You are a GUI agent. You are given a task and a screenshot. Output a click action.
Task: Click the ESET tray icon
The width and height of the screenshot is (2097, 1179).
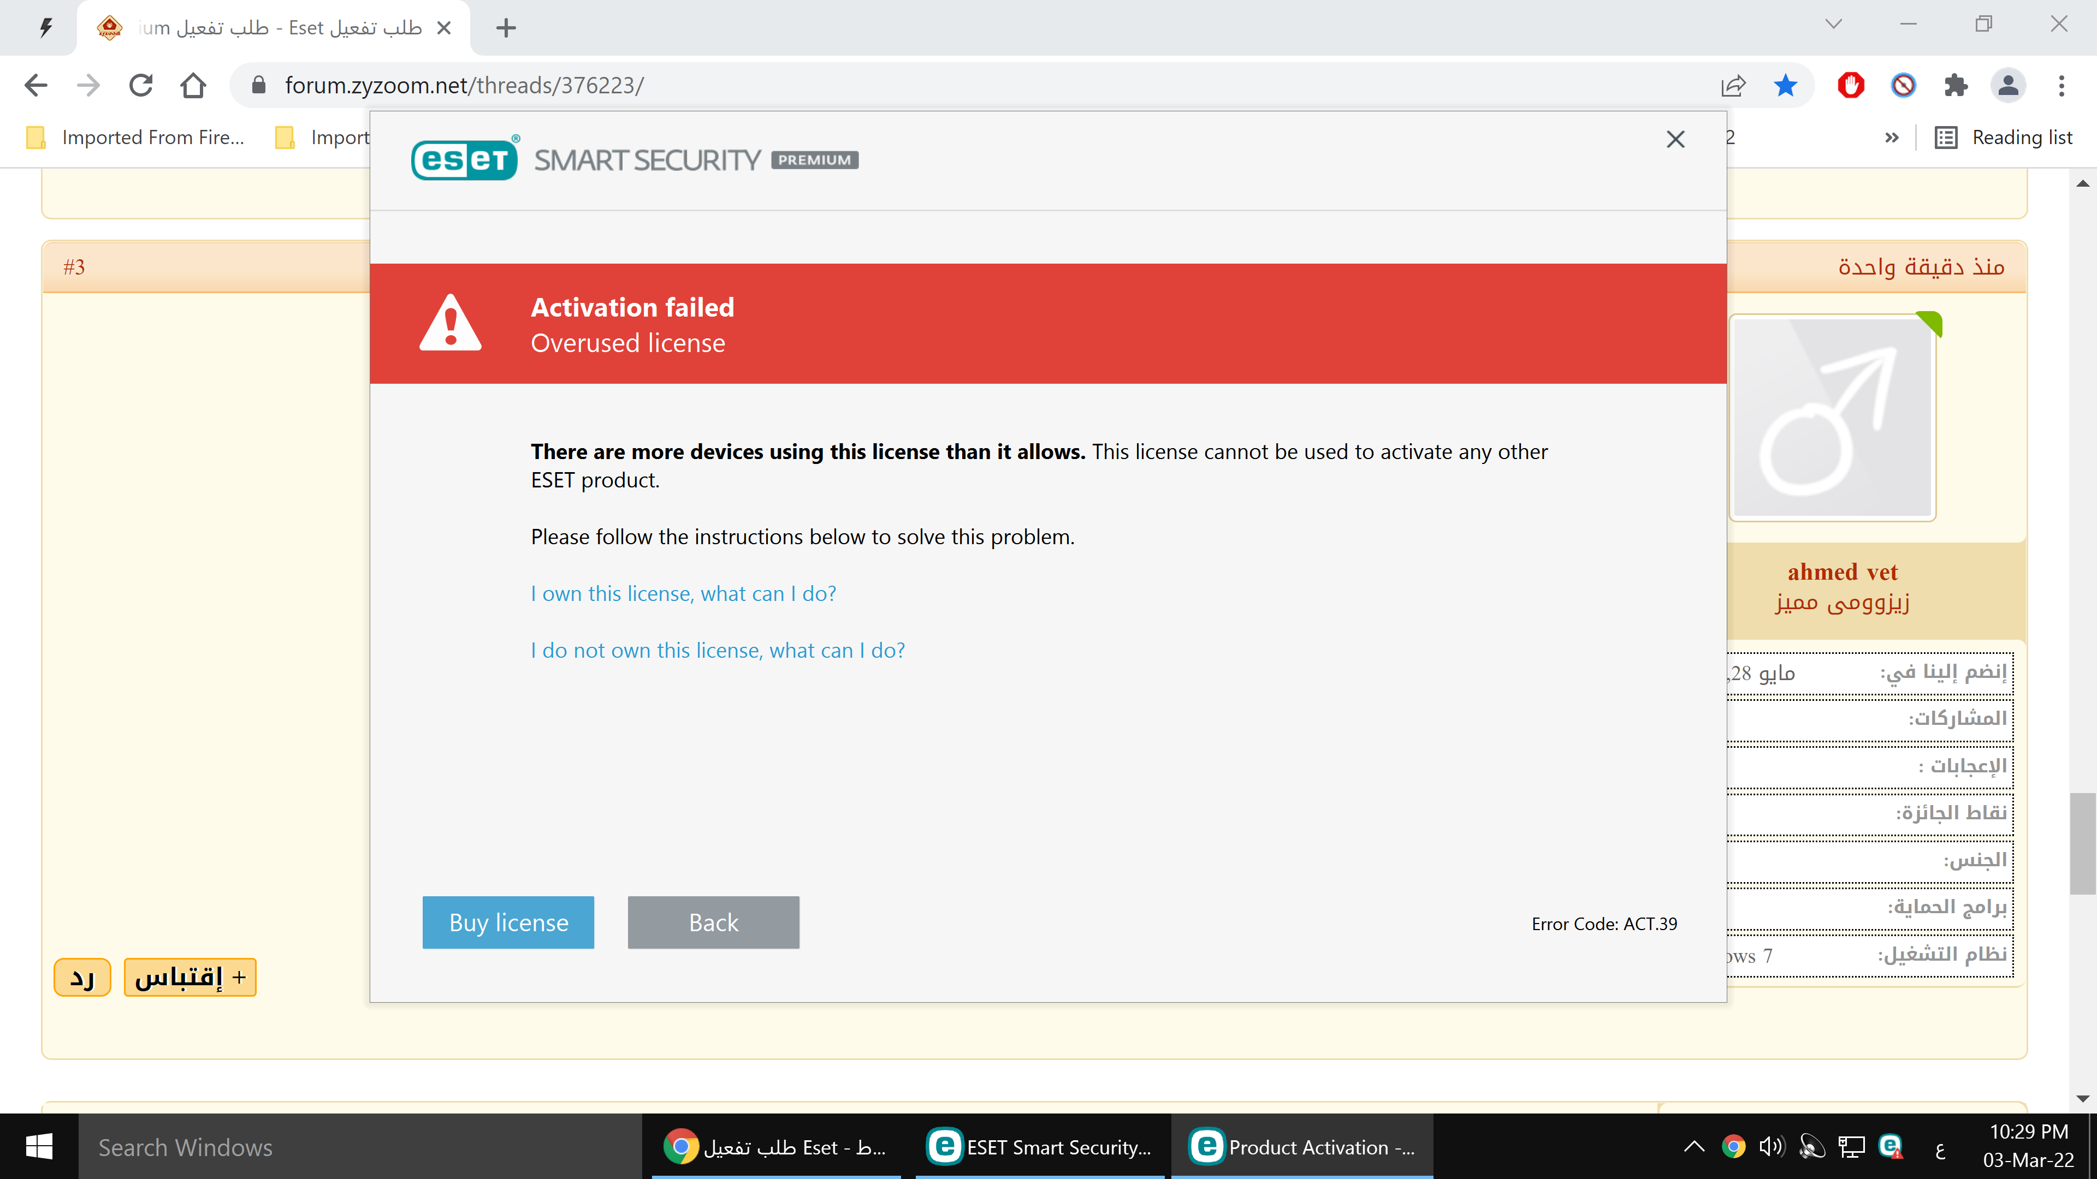[x=1890, y=1146]
